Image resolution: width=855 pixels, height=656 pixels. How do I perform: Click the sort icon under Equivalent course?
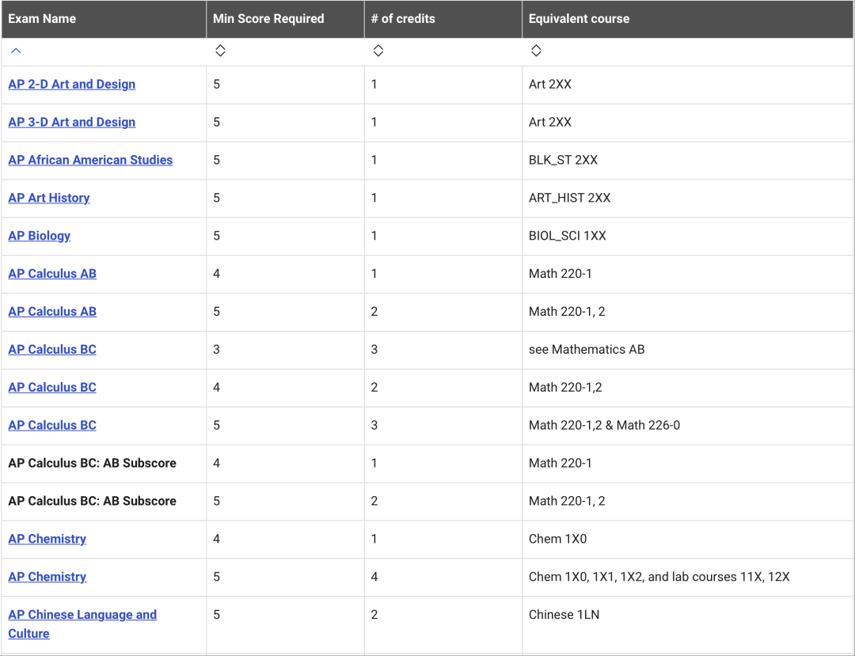pos(536,51)
